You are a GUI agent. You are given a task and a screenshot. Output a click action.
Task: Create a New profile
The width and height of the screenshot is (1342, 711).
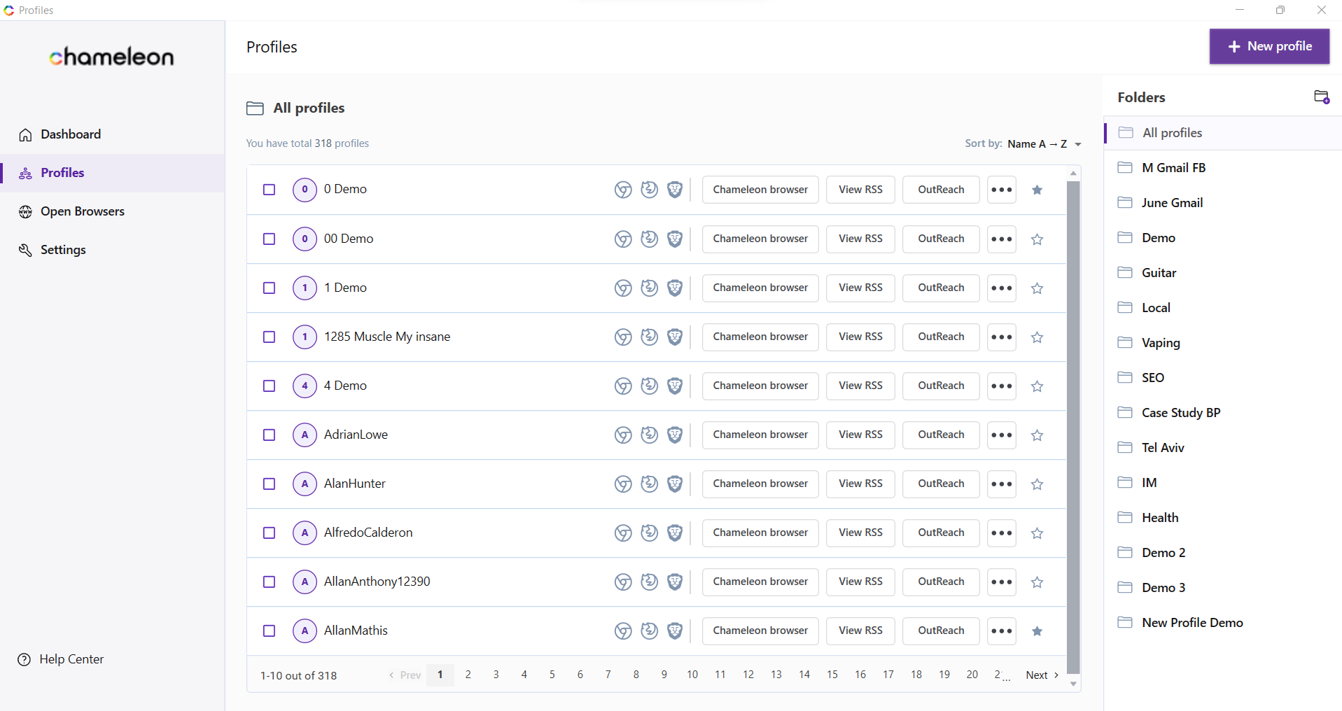pos(1269,46)
